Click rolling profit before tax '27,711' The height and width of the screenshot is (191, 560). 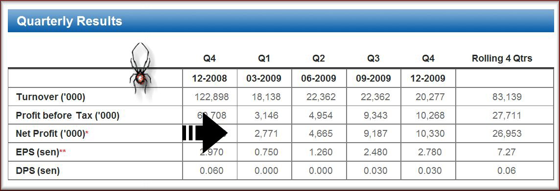(x=507, y=115)
